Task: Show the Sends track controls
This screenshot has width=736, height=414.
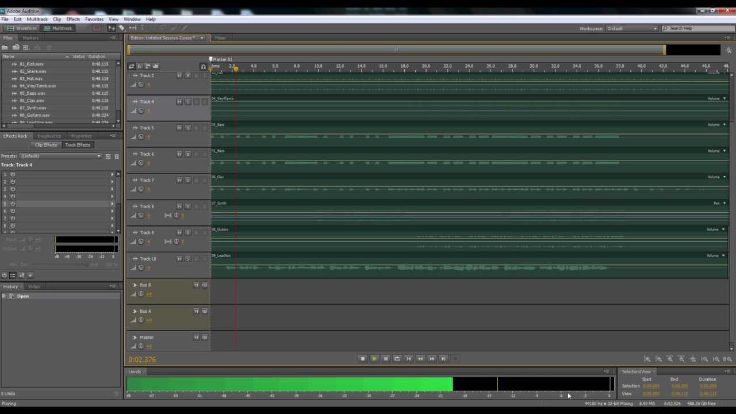Action: [x=147, y=66]
